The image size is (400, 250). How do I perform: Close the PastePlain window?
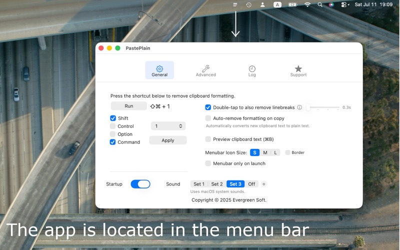point(101,48)
